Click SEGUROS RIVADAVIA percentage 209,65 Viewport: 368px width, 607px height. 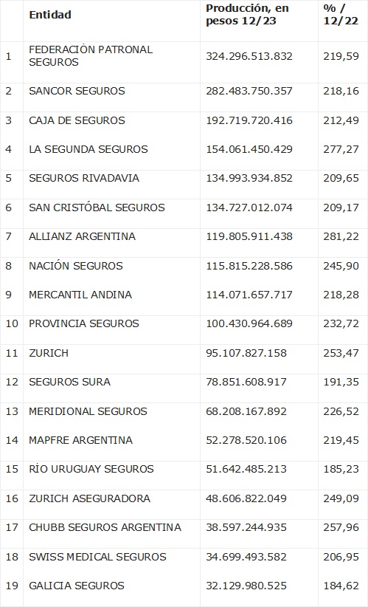341,179
